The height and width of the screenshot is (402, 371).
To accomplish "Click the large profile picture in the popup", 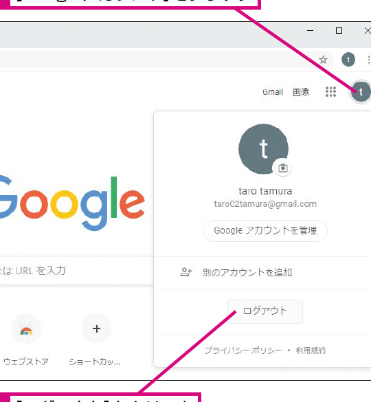I will (x=263, y=149).
